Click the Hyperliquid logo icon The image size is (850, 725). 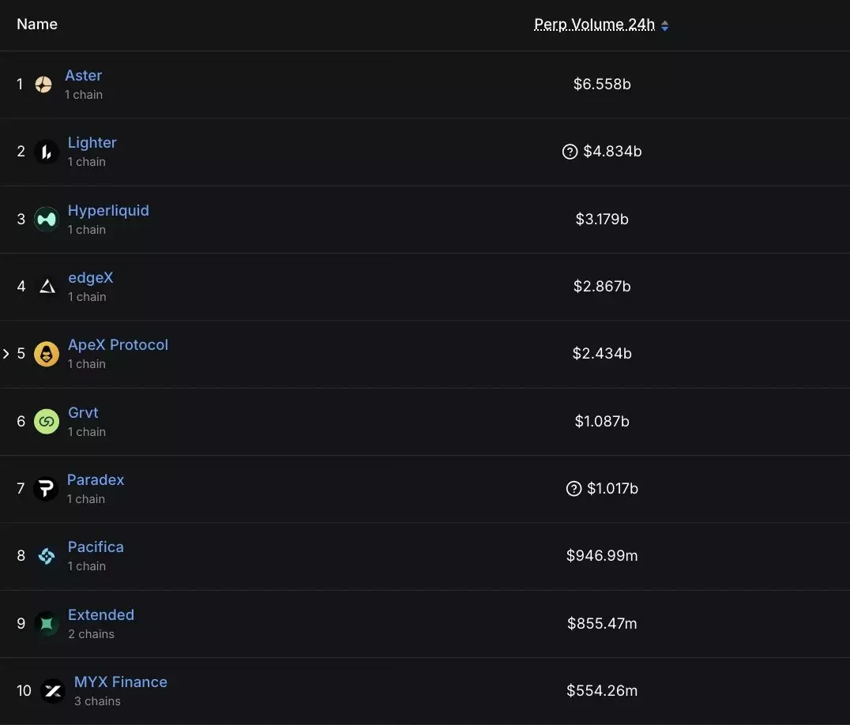click(47, 219)
